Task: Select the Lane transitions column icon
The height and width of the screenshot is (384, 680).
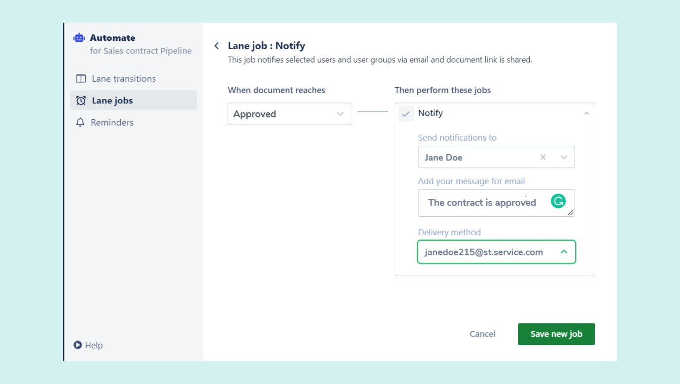Action: tap(80, 78)
